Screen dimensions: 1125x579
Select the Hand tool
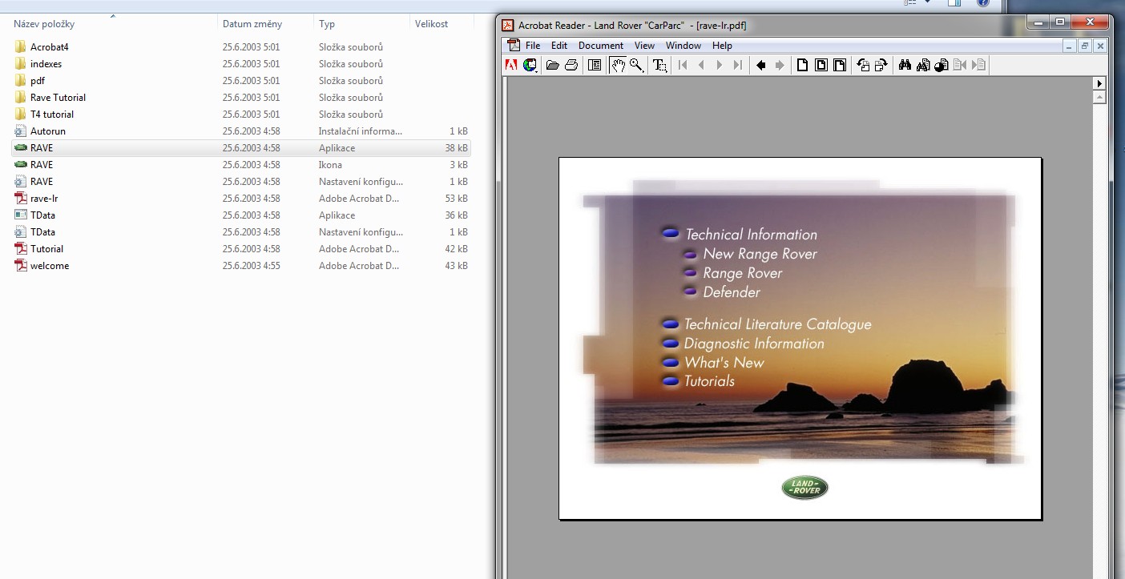click(x=618, y=66)
